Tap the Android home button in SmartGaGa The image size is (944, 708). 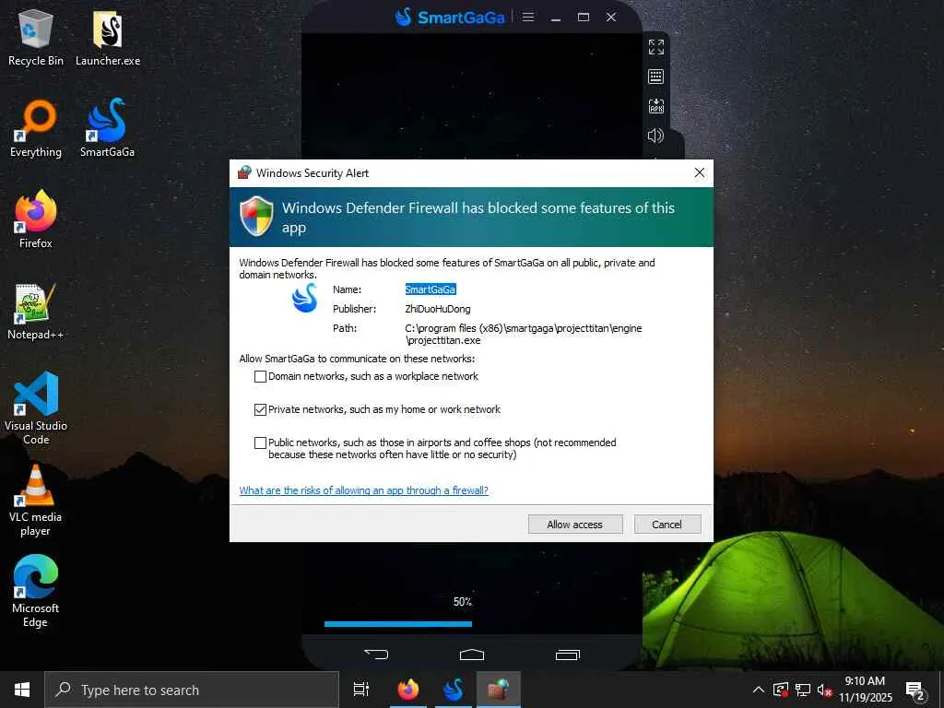(471, 654)
